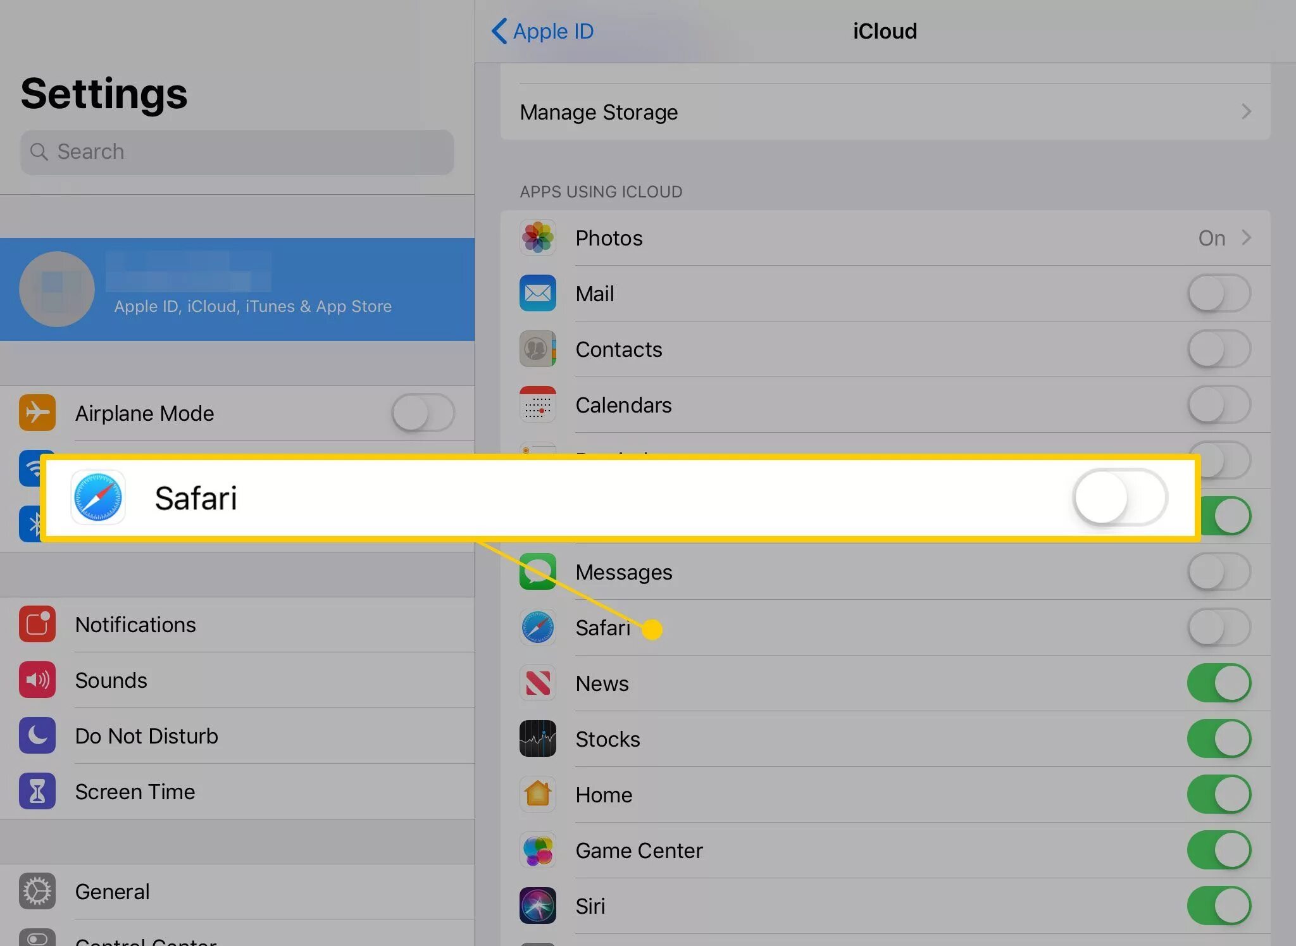The width and height of the screenshot is (1296, 946).
Task: Select the Apple ID profile row
Action: click(237, 289)
